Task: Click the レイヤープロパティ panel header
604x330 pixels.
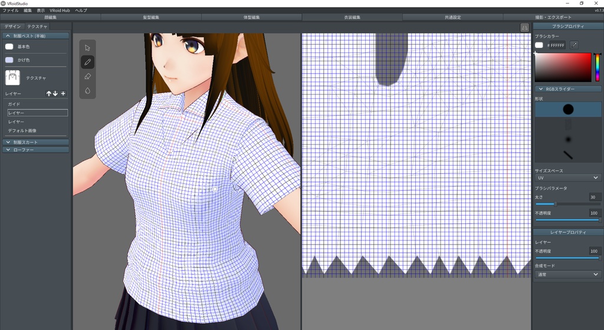Action: point(568,232)
